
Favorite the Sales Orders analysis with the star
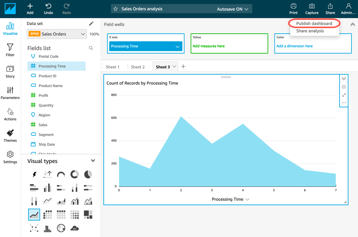click(x=116, y=9)
